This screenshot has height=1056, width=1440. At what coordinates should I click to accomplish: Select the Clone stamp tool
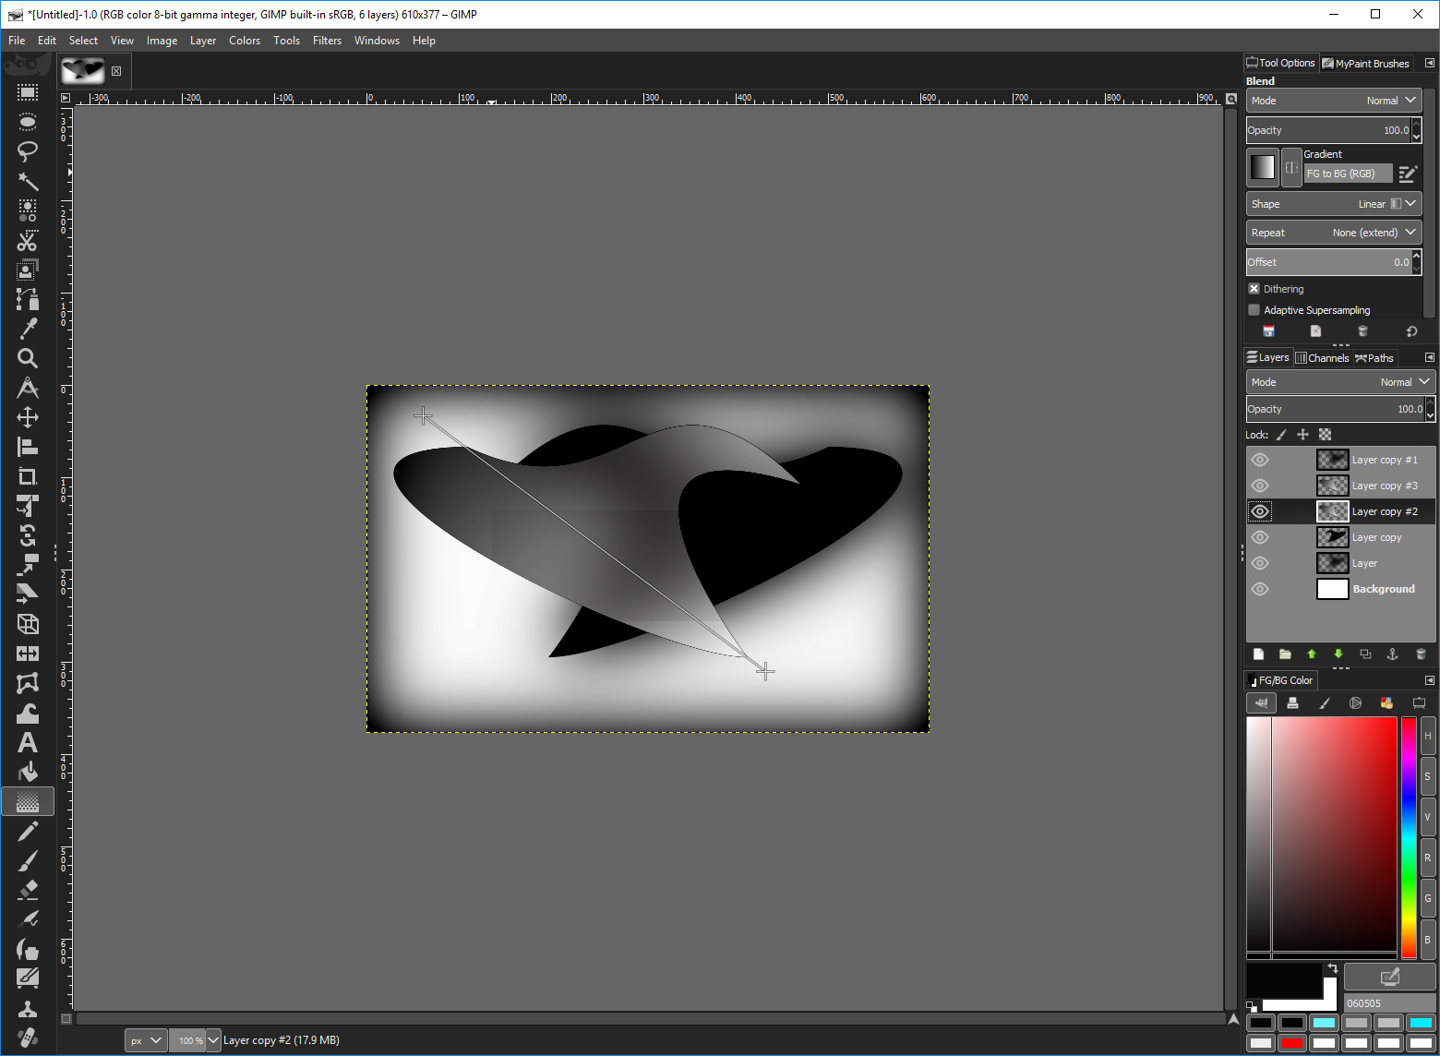28,1008
